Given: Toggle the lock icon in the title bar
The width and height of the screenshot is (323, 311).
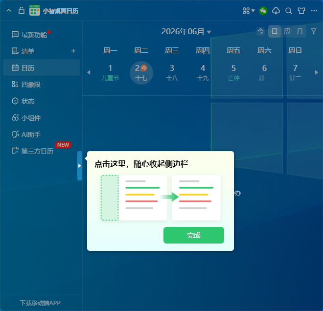Looking at the screenshot, I should pos(22,10).
